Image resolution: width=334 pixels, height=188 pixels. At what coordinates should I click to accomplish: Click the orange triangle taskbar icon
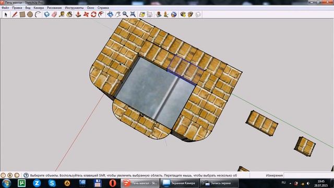click(67, 183)
